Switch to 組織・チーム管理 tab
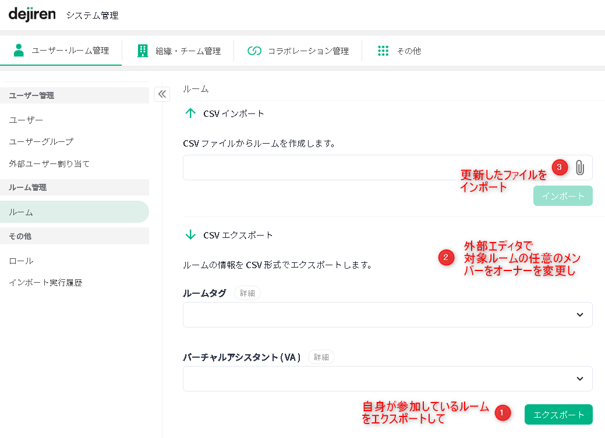Viewport: 605px width, 438px height. (178, 51)
